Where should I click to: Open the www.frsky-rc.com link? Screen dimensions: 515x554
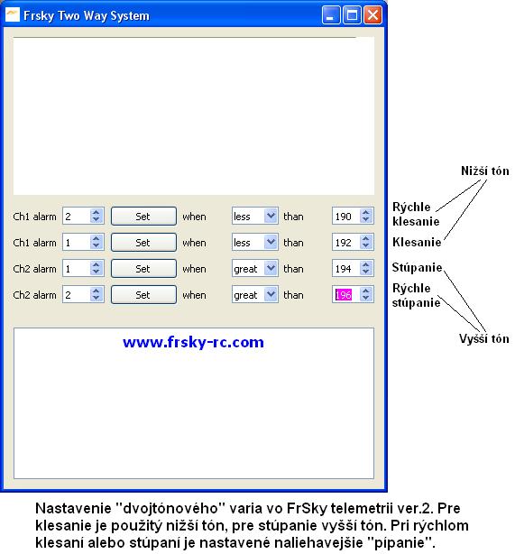point(193,342)
